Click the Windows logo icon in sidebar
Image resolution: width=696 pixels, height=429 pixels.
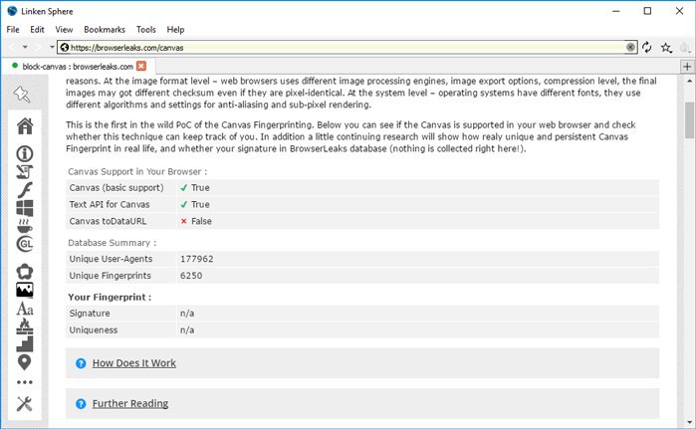(25, 208)
